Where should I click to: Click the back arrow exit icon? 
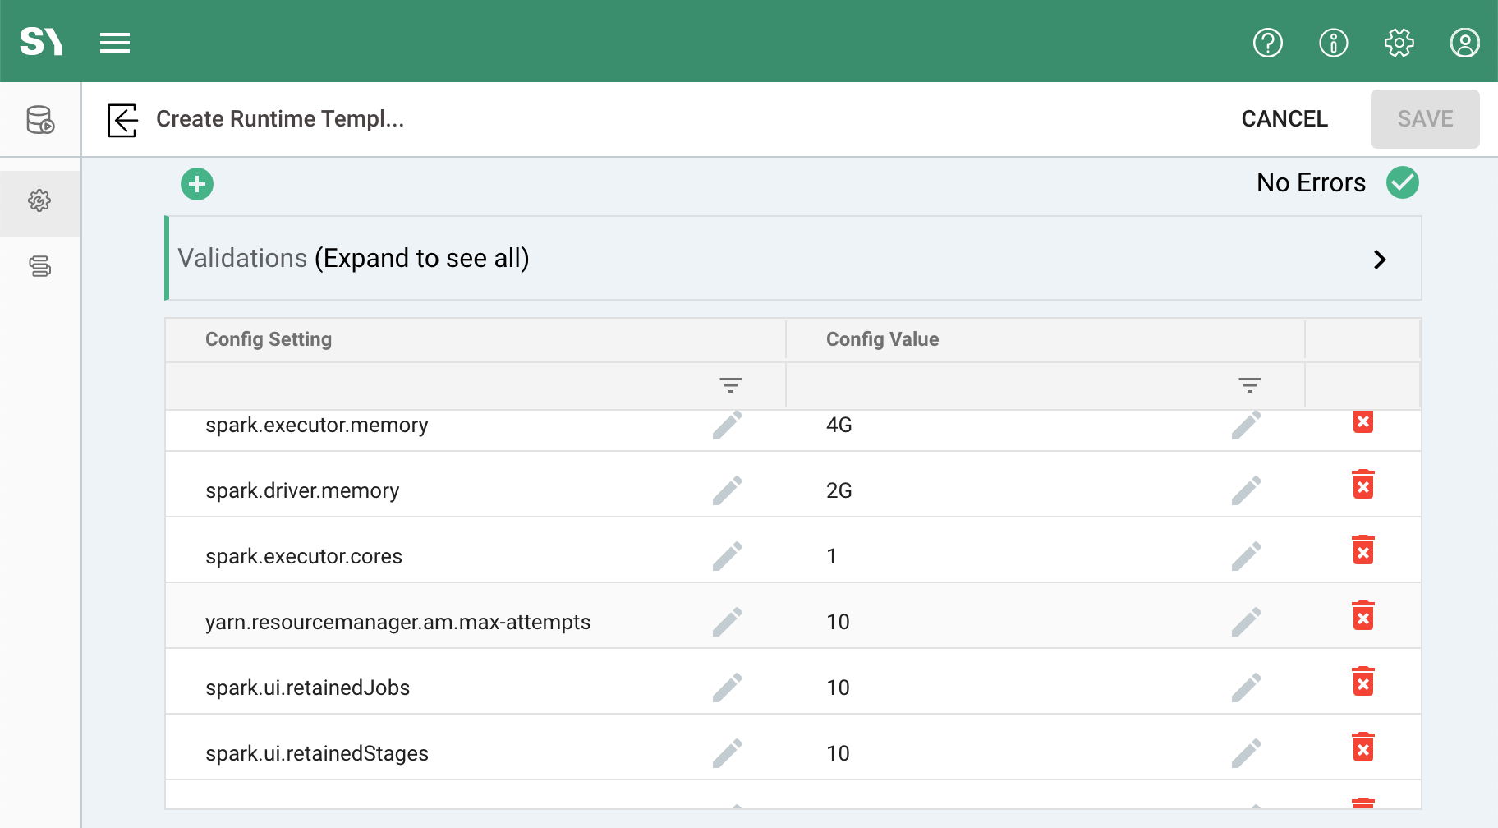point(122,120)
